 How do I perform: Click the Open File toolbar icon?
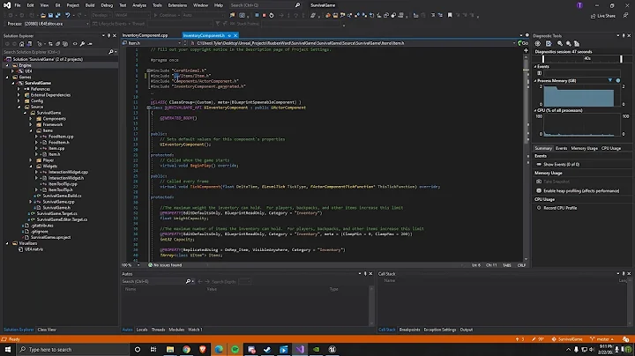click(x=43, y=15)
